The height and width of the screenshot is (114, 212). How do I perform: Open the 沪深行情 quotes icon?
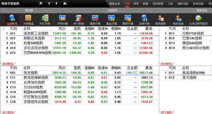(62, 20)
